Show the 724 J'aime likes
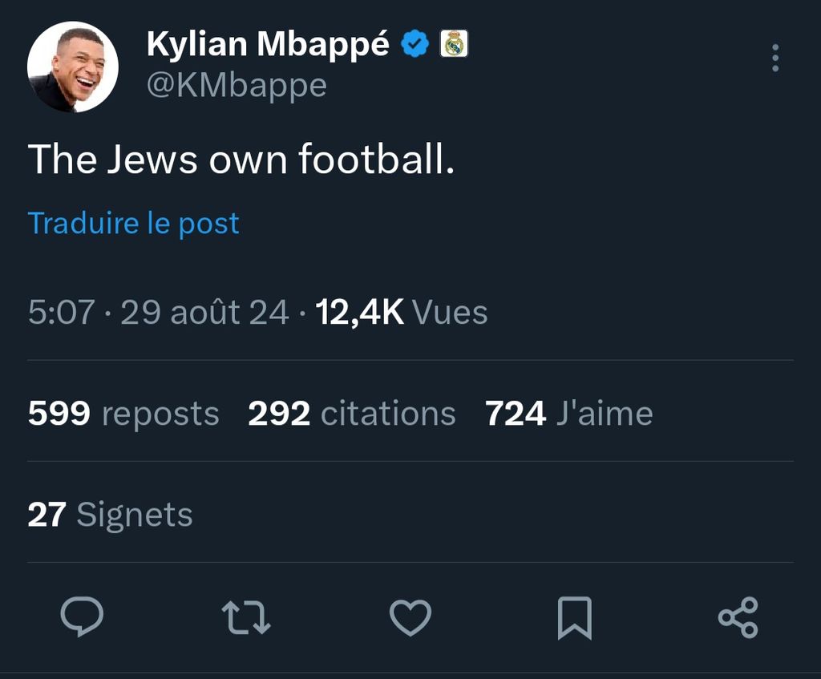 click(568, 414)
